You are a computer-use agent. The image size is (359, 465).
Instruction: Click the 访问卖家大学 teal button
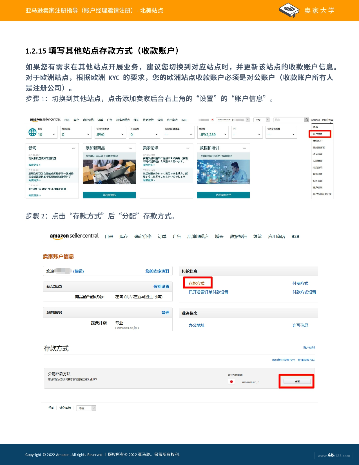[223, 195]
